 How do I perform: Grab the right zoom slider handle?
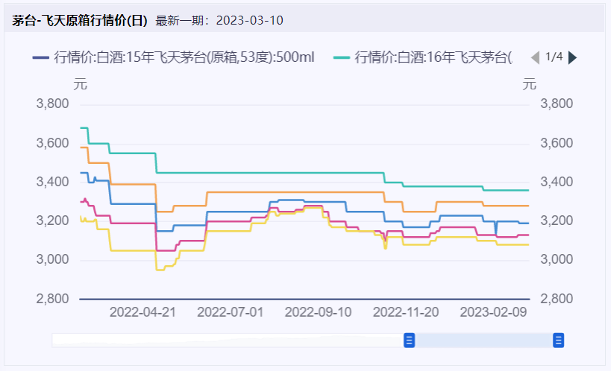point(558,340)
